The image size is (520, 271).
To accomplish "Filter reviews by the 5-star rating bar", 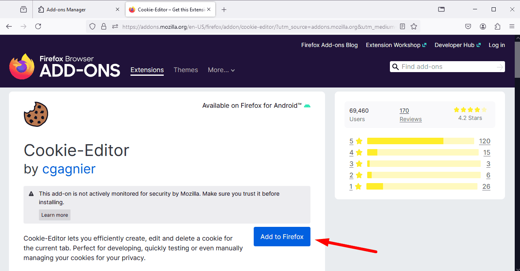I will click(x=420, y=141).
